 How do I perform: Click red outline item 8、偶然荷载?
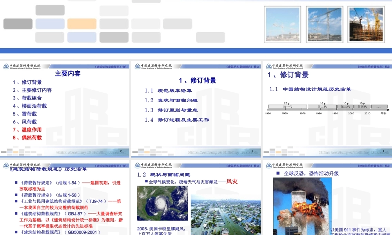click(27, 137)
